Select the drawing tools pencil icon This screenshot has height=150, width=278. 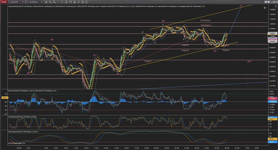click(50, 2)
